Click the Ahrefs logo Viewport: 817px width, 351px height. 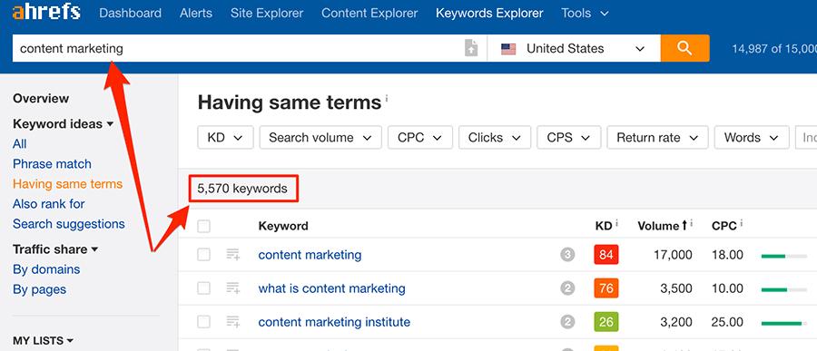coord(46,13)
